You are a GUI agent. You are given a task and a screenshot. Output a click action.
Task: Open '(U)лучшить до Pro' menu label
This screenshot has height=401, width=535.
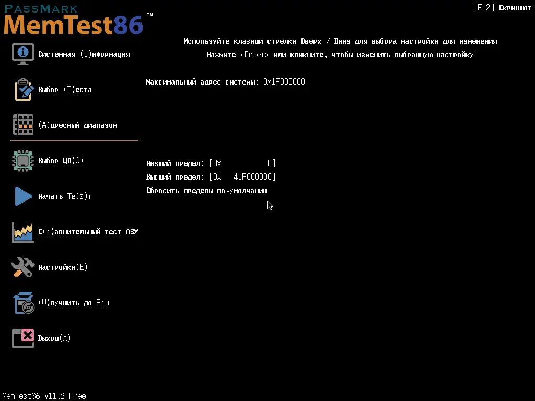(73, 302)
